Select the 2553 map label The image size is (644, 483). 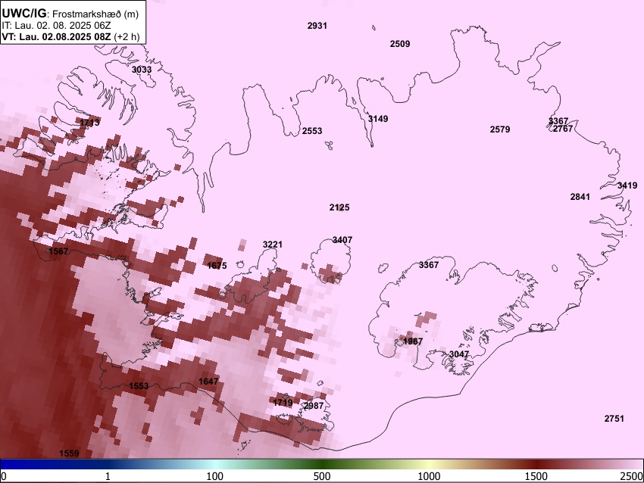(x=312, y=131)
